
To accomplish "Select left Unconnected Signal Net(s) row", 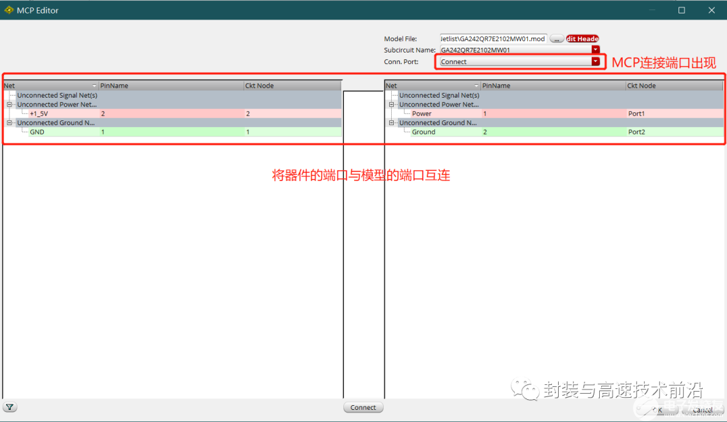I will tap(172, 96).
